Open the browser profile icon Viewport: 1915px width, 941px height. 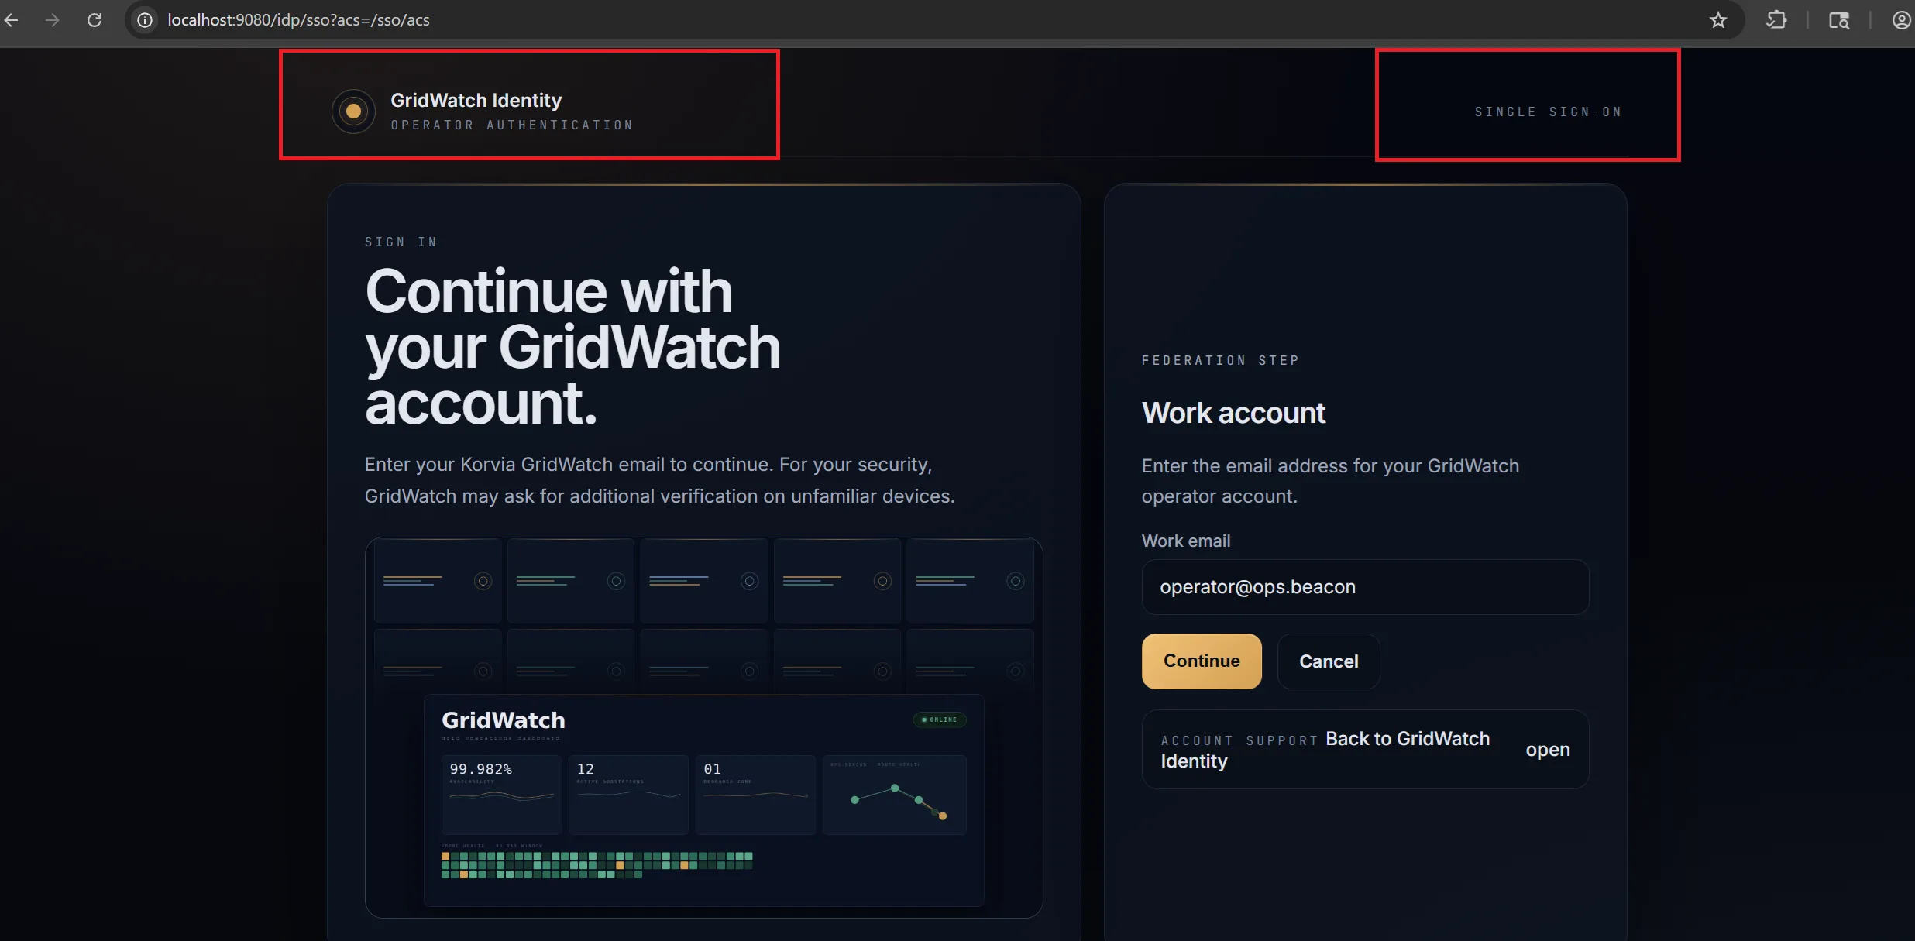click(1902, 20)
